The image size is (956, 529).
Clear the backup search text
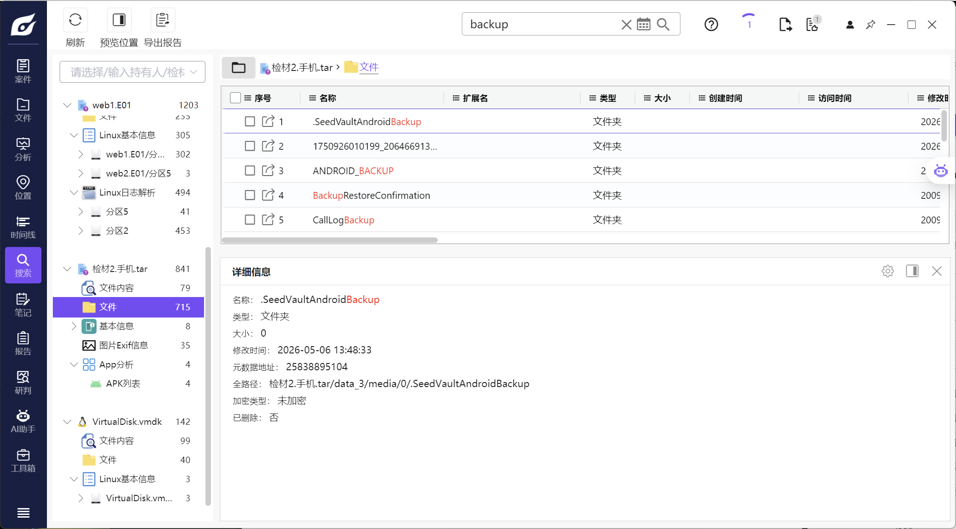[x=626, y=25]
